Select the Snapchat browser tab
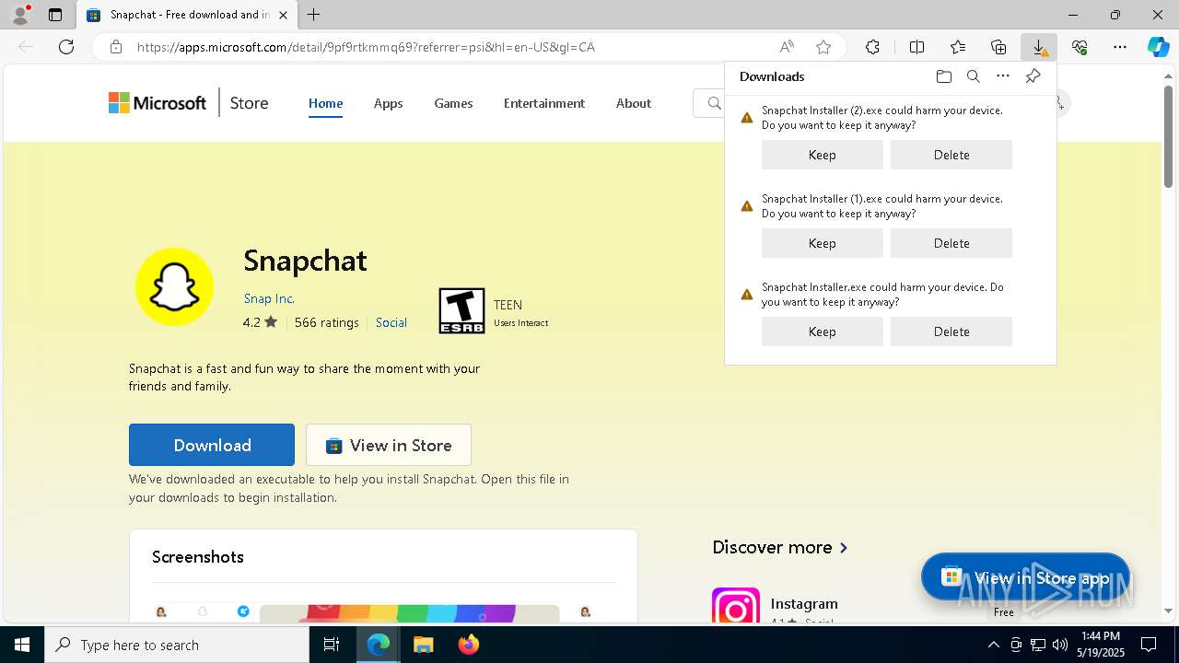This screenshot has width=1179, height=663. (187, 15)
